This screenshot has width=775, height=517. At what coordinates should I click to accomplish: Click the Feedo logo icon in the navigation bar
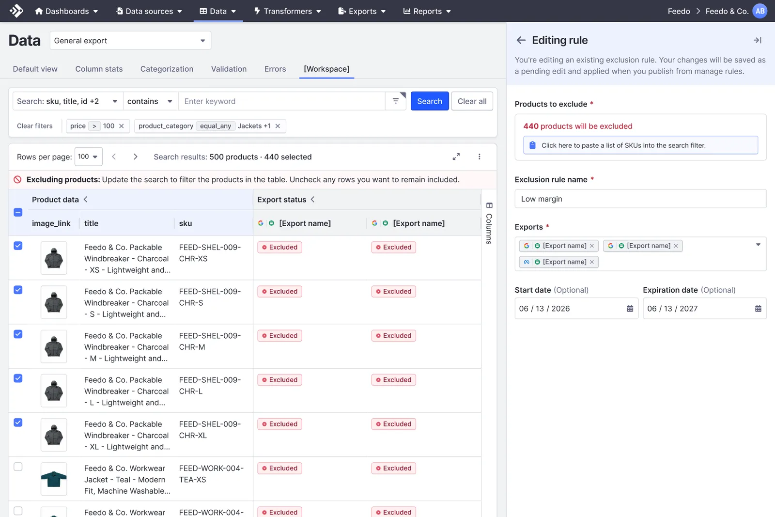coord(16,11)
